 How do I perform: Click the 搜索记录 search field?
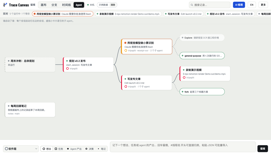tap(210, 5)
